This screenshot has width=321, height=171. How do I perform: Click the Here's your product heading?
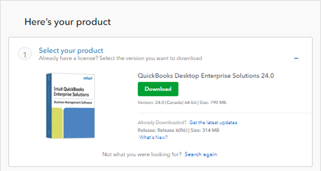68,22
